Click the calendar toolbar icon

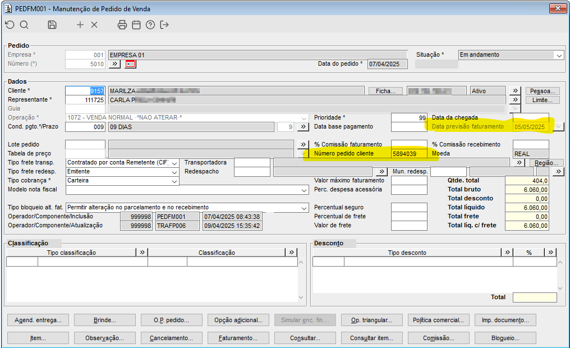coord(136,25)
